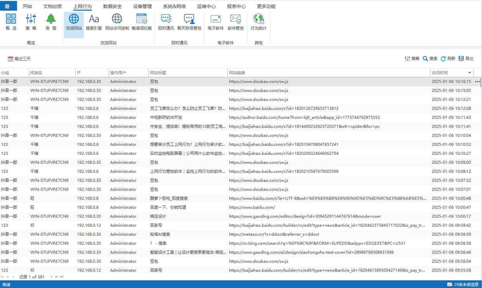The height and width of the screenshot is (288, 482).
Task: Open the 最近三天 date range filter
Action: 19,59
